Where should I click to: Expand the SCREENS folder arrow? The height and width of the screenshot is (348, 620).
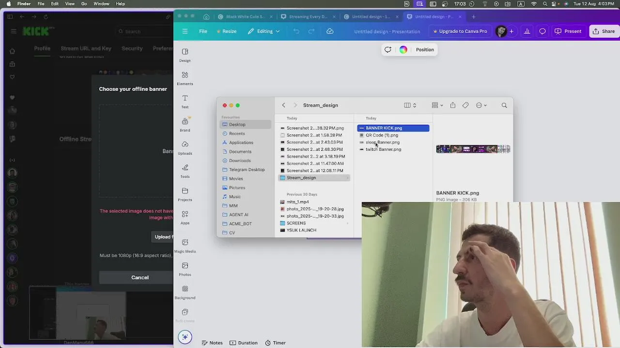coord(347,223)
